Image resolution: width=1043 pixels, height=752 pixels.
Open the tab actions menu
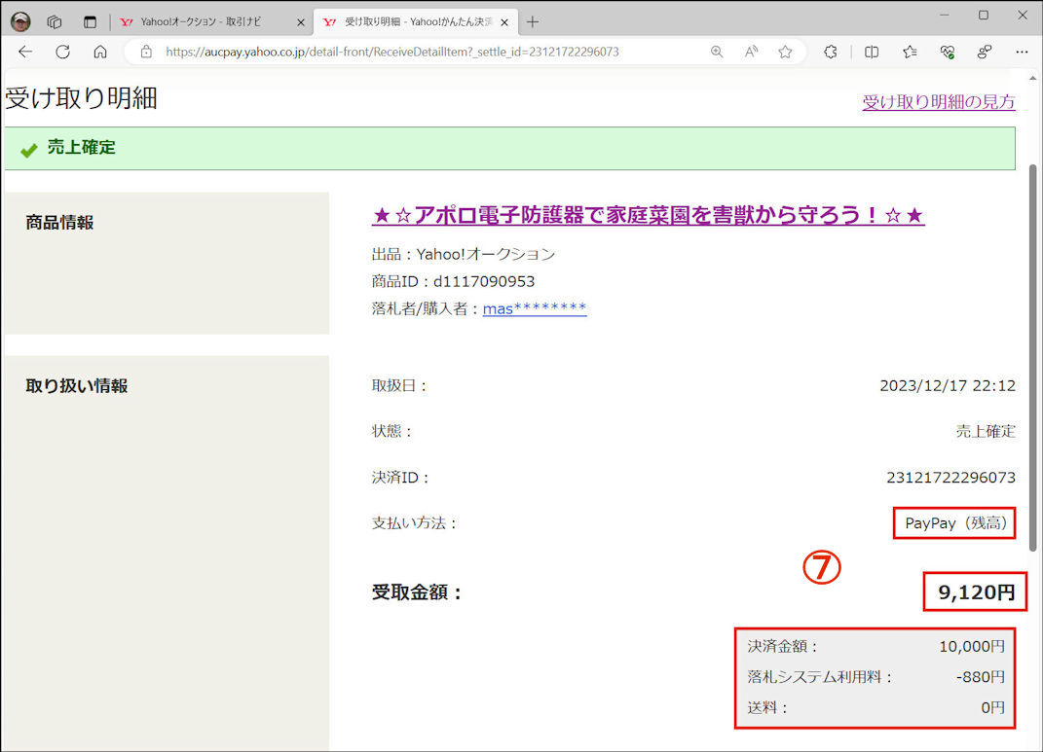click(x=90, y=21)
